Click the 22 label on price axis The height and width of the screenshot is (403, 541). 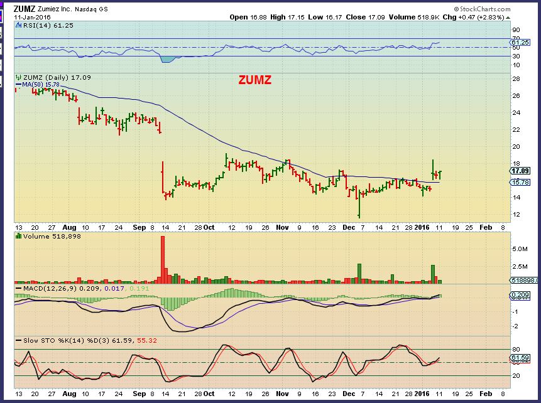click(x=516, y=129)
